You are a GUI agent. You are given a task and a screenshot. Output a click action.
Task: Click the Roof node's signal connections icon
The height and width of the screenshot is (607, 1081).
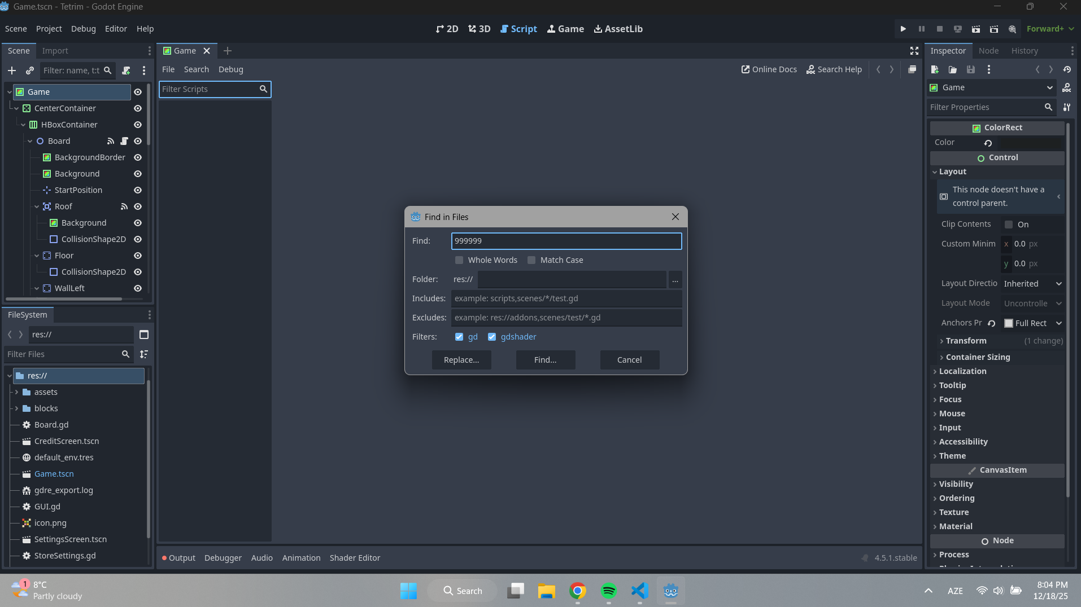(x=124, y=206)
